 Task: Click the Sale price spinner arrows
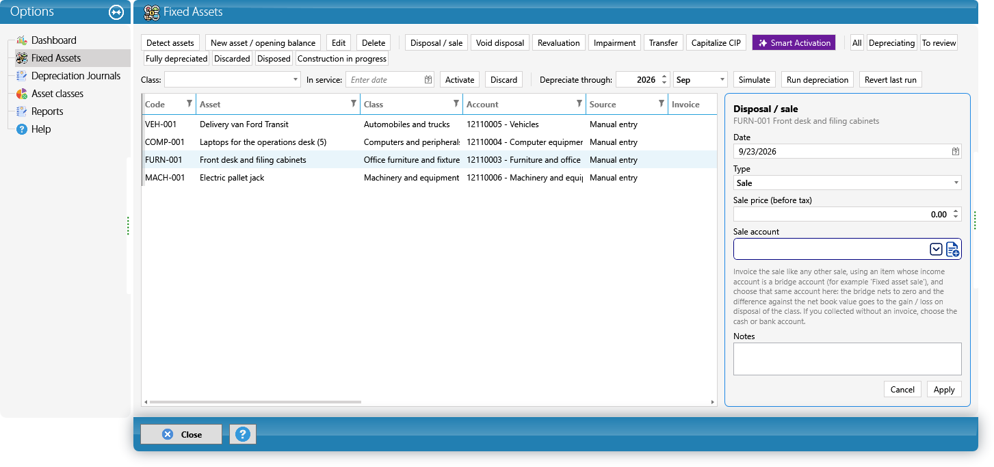956,214
